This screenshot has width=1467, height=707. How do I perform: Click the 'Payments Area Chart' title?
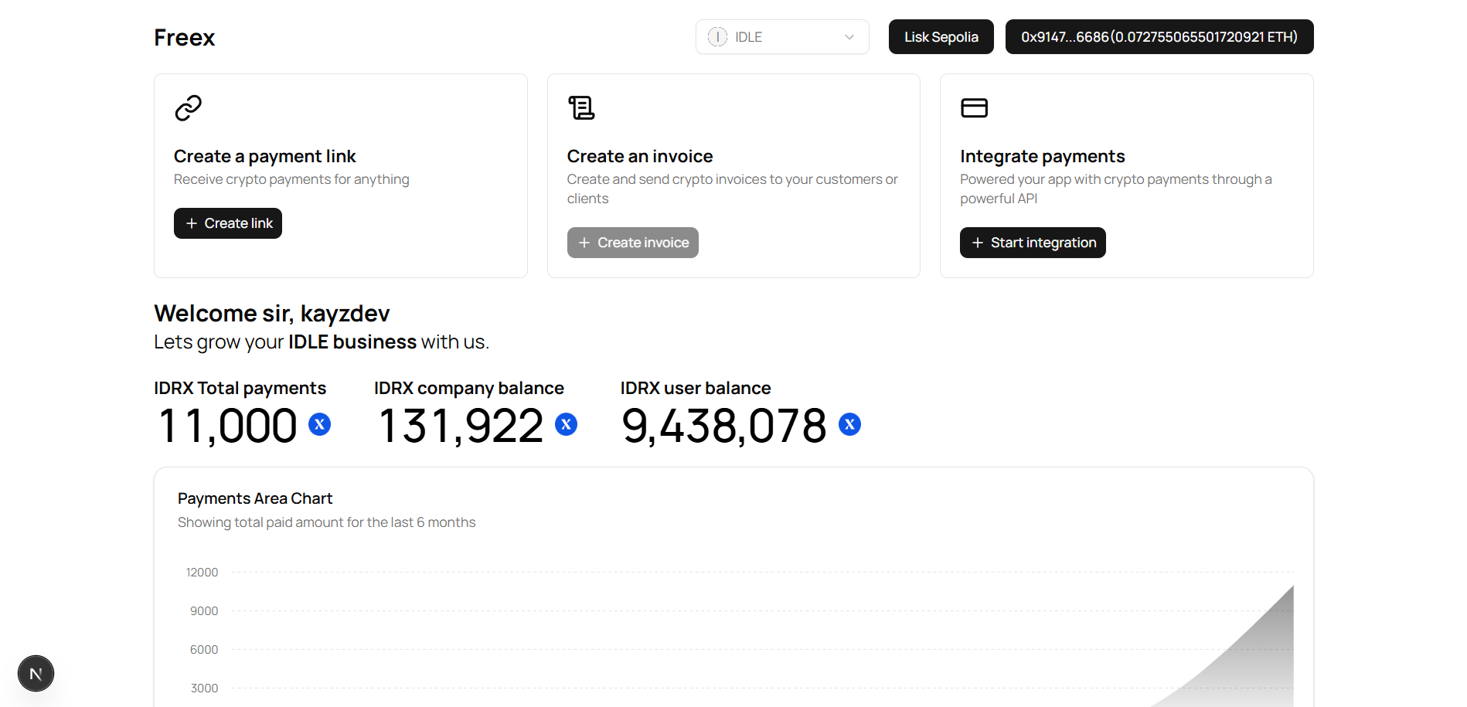pyautogui.click(x=255, y=498)
